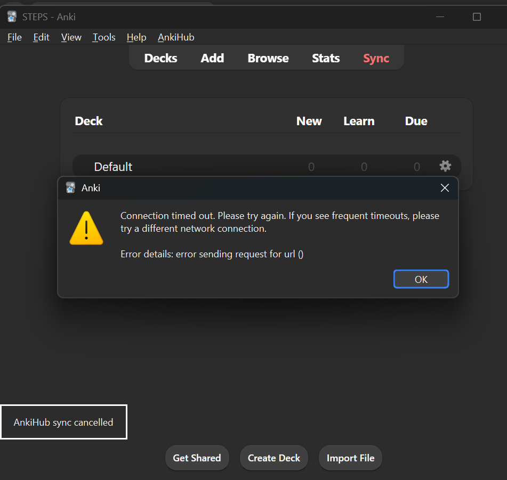Viewport: 507px width, 480px height.
Task: Select the Default deck row
Action: [x=113, y=167]
